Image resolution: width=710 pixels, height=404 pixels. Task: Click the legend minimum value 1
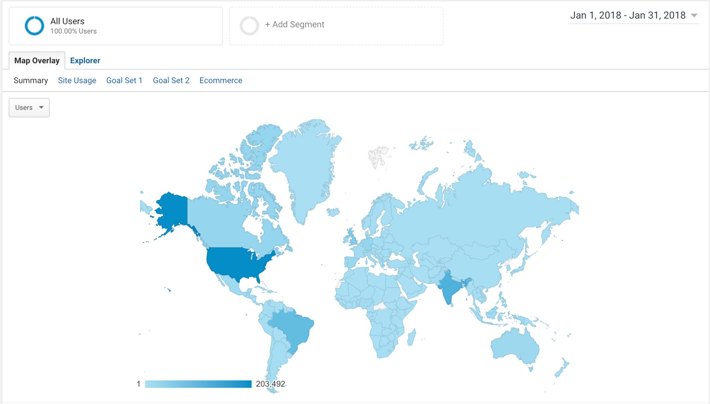click(x=139, y=384)
